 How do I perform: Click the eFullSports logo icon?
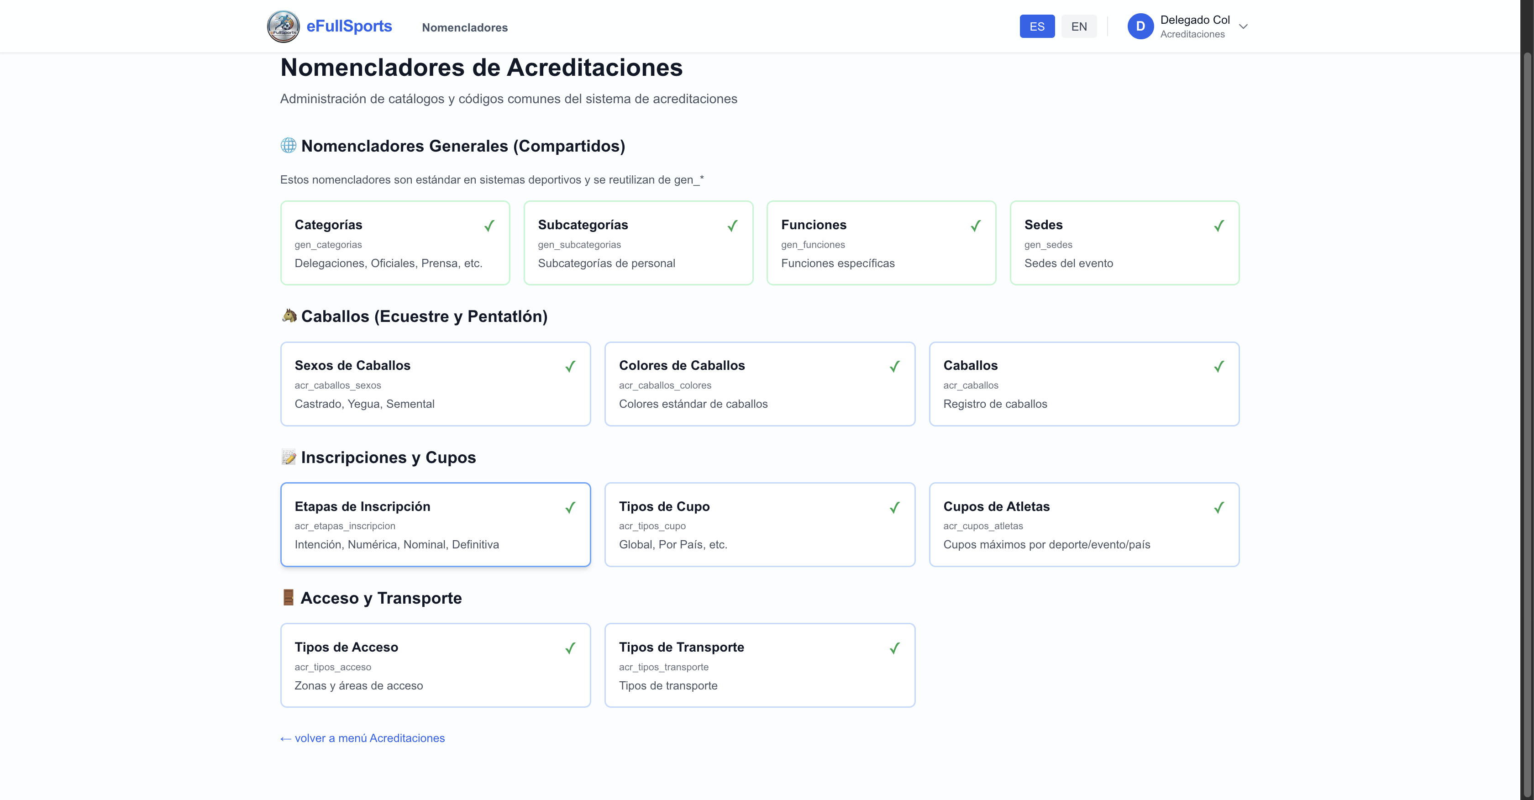tap(283, 27)
